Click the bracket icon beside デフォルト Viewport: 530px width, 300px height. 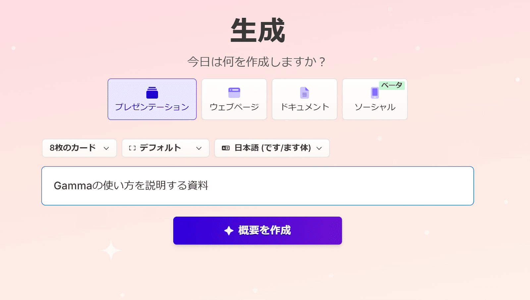(x=132, y=148)
